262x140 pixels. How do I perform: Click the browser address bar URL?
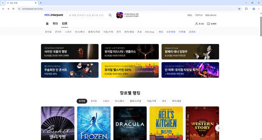tap(32, 9)
